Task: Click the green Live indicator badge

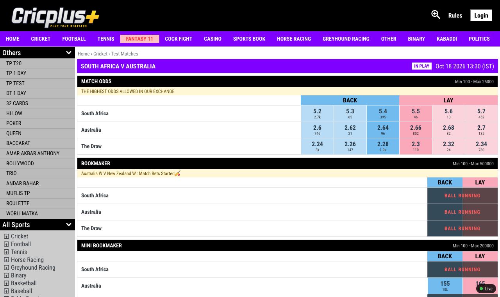Action: pos(486,289)
